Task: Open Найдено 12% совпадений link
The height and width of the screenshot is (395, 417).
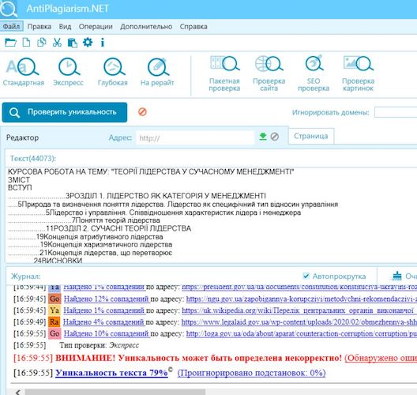Action: click(x=107, y=299)
